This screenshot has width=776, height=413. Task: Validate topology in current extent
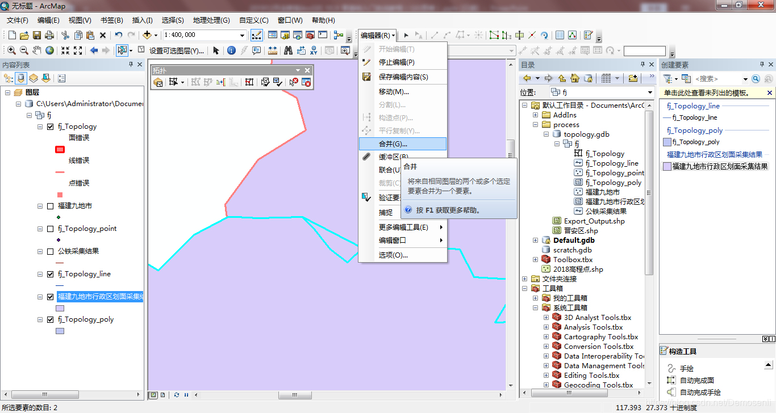pyautogui.click(x=278, y=82)
